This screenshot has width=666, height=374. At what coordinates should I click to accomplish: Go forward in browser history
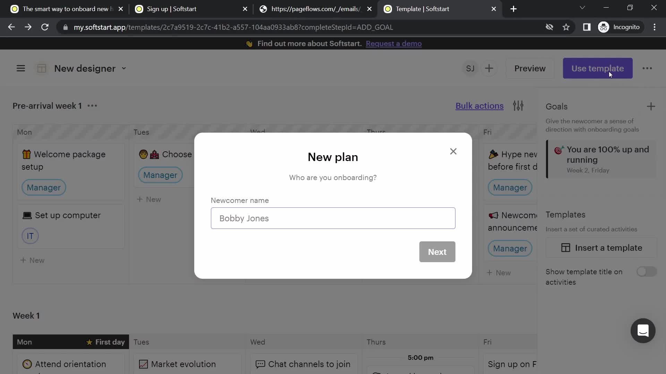[x=28, y=27]
